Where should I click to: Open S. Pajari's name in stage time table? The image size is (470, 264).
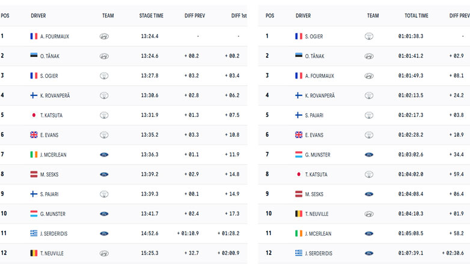pyautogui.click(x=50, y=194)
